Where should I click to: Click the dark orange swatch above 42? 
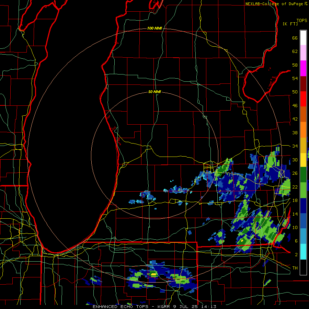[303, 114]
